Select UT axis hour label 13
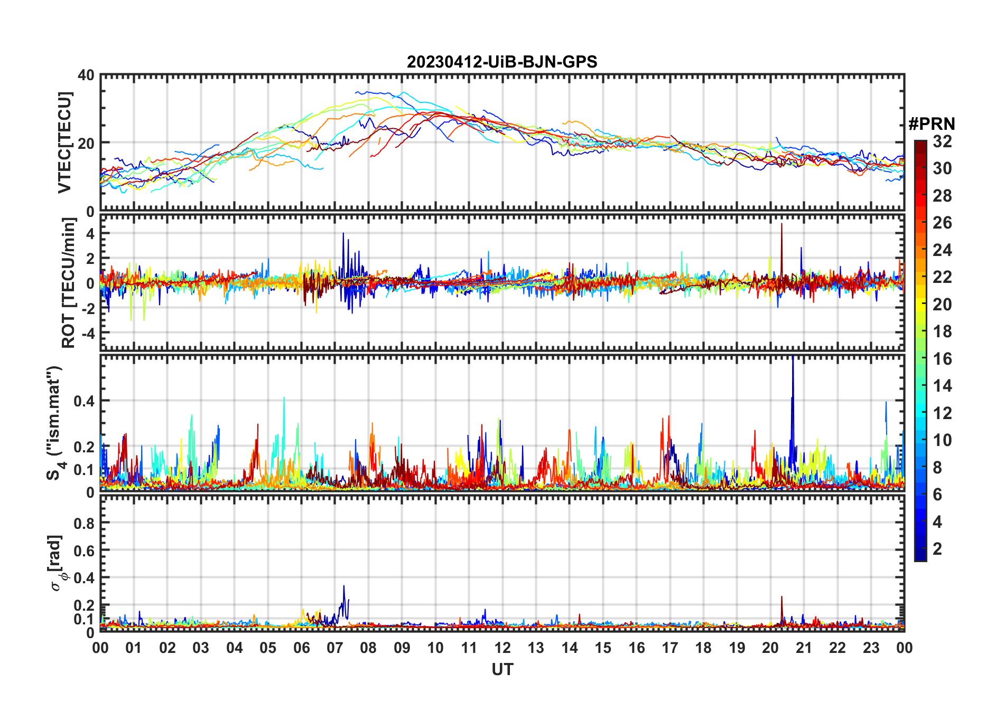The height and width of the screenshot is (702, 1005). coord(536,648)
